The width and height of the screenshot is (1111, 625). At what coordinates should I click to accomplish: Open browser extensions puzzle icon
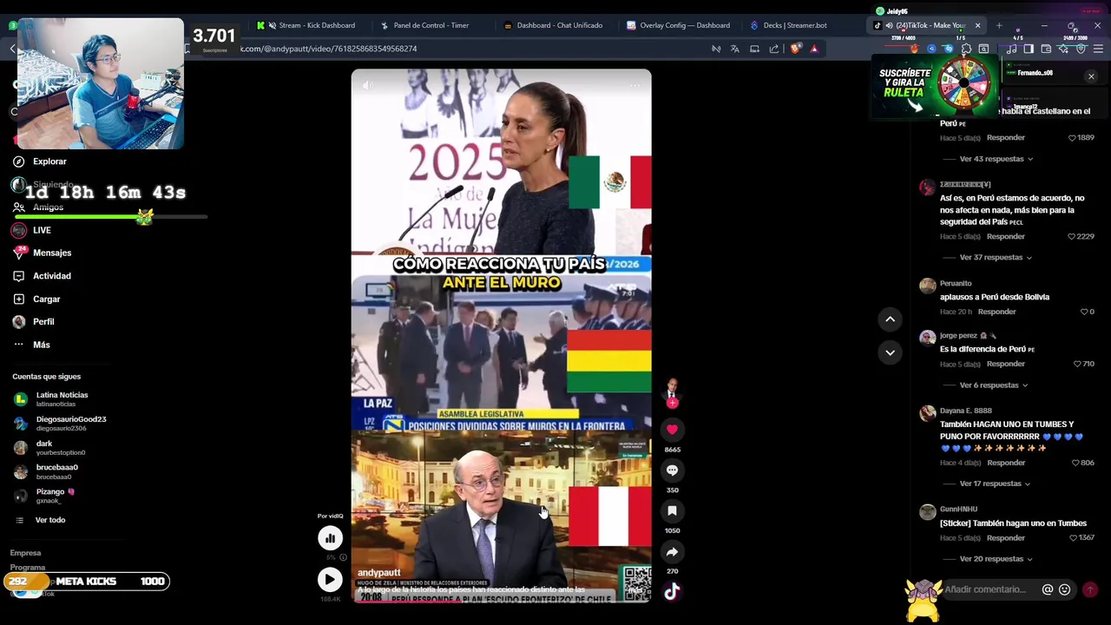(x=966, y=49)
